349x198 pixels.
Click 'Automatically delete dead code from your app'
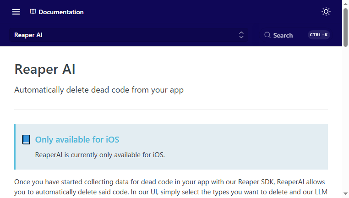[99, 90]
